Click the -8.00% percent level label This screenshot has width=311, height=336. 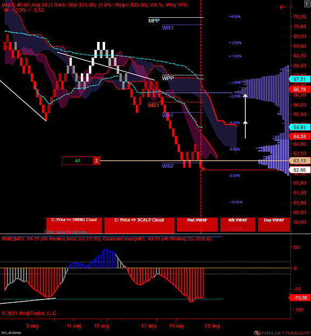(x=234, y=175)
